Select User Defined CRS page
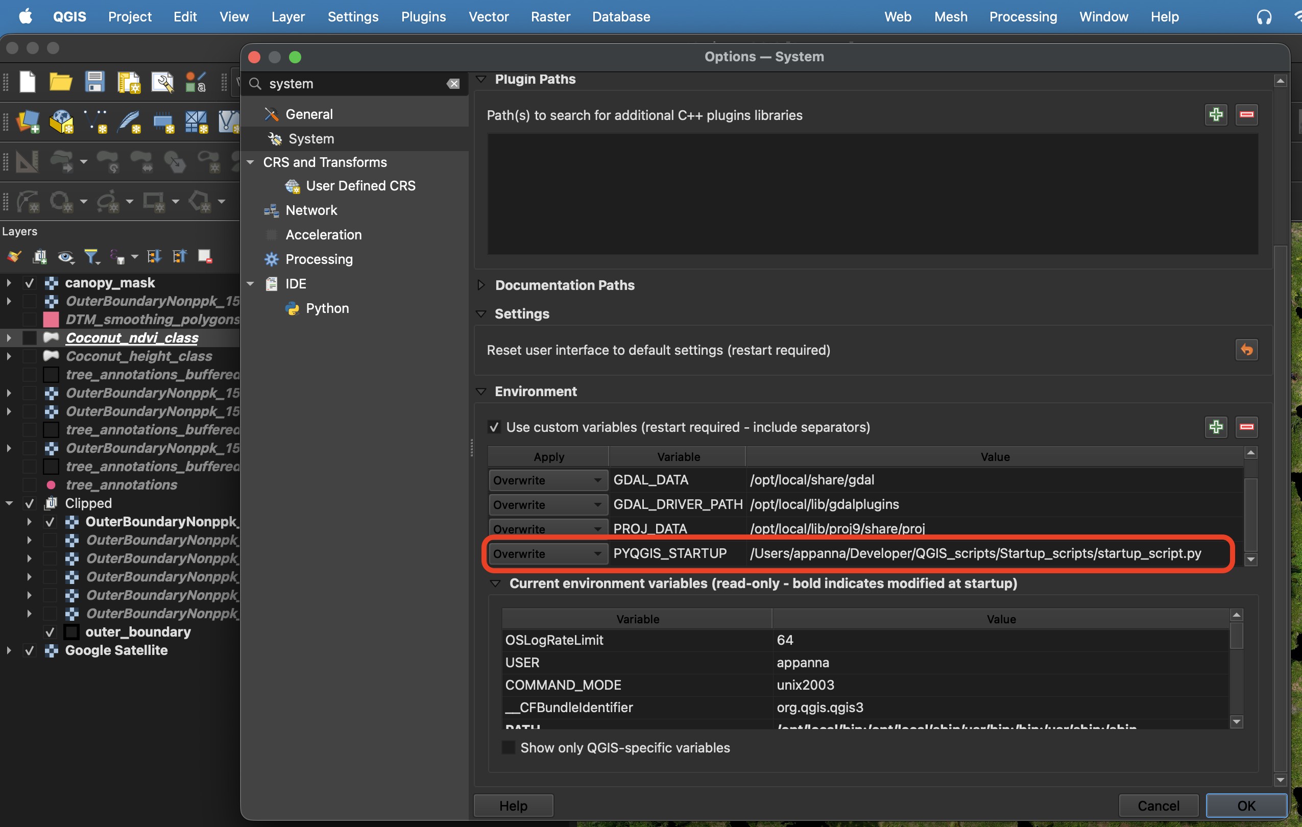Viewport: 1302px width, 827px height. click(x=360, y=186)
